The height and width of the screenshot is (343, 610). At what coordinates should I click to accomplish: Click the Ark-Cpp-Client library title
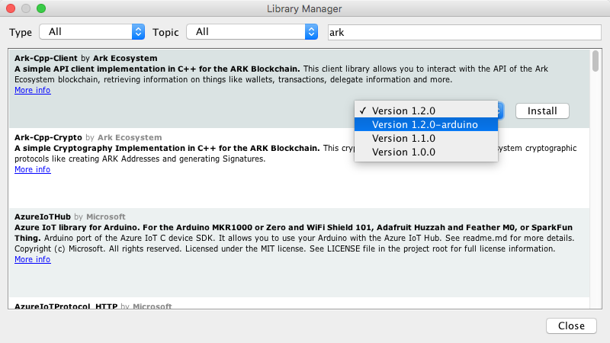click(46, 58)
